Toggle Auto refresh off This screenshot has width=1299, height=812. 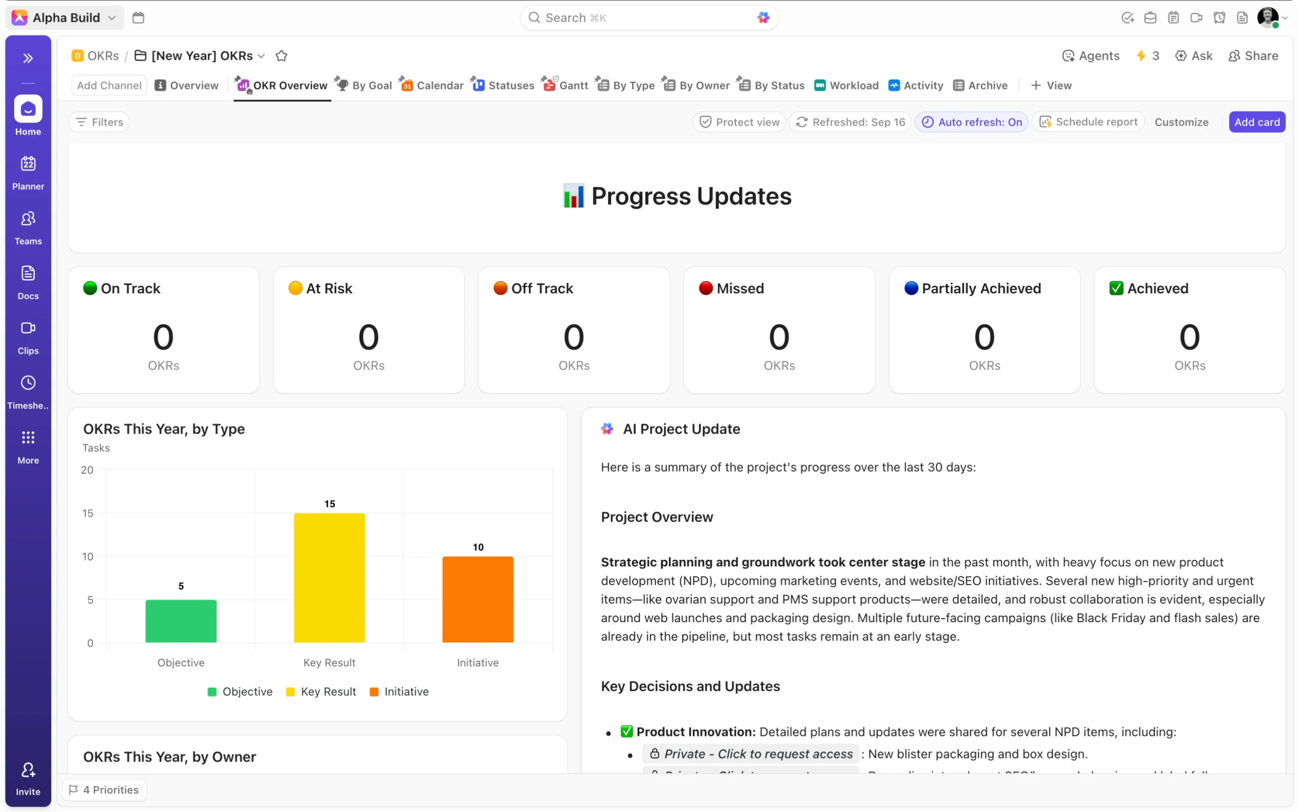(971, 122)
